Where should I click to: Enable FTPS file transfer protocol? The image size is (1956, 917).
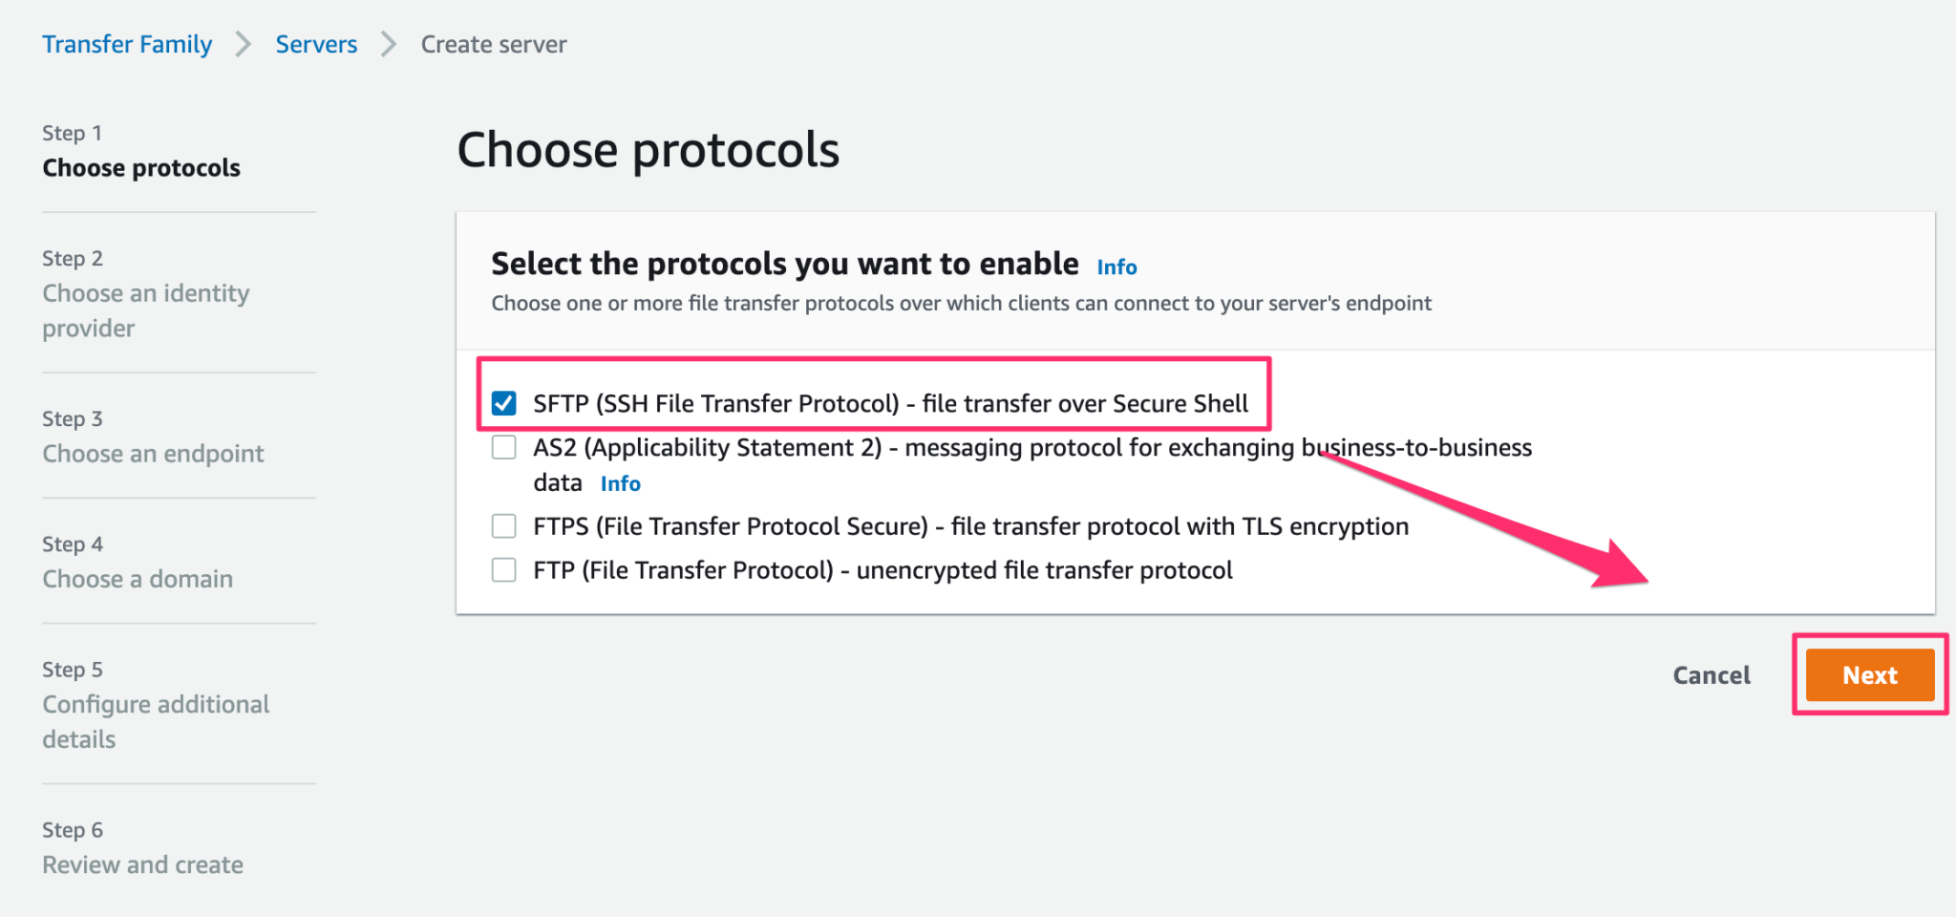point(503,525)
